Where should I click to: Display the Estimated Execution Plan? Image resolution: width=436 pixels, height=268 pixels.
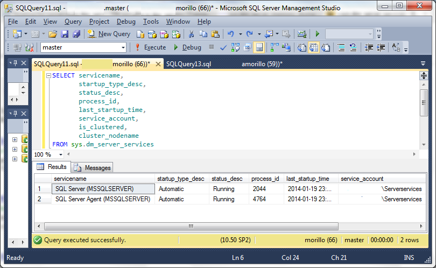pyautogui.click(x=235, y=47)
